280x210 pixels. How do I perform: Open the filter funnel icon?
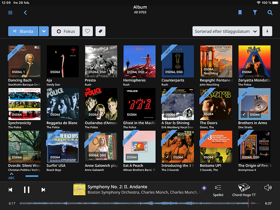pos(255,13)
